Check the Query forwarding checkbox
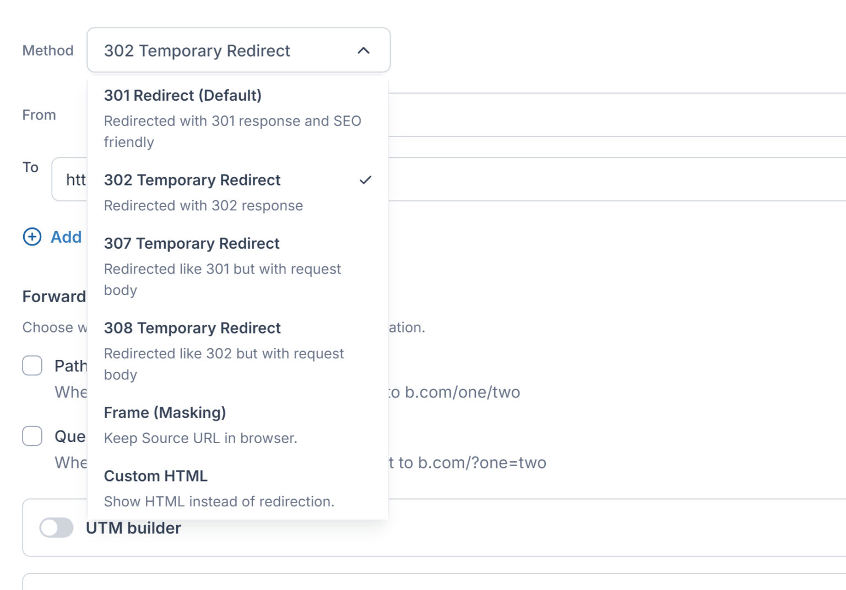This screenshot has width=846, height=590. [32, 436]
